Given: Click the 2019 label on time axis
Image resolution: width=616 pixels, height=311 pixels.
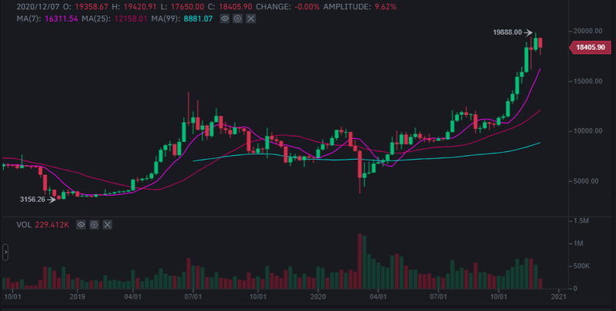Looking at the screenshot, I should point(77,296).
